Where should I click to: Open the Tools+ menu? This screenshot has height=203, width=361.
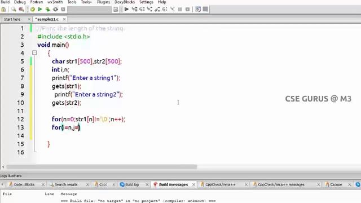(x=86, y=2)
